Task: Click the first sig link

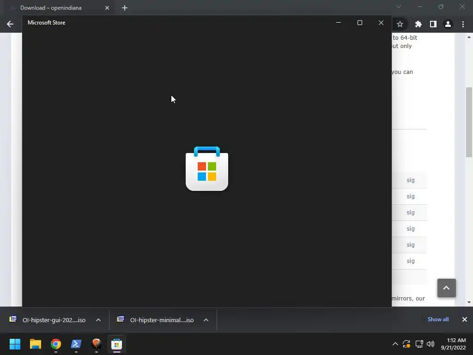Action: tap(411, 180)
